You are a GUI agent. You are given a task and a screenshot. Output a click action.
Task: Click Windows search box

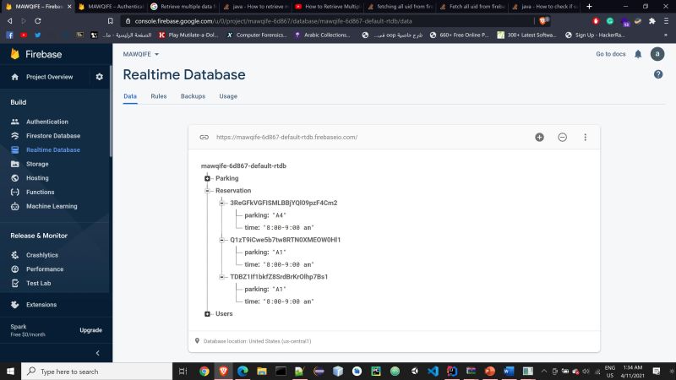(97, 371)
